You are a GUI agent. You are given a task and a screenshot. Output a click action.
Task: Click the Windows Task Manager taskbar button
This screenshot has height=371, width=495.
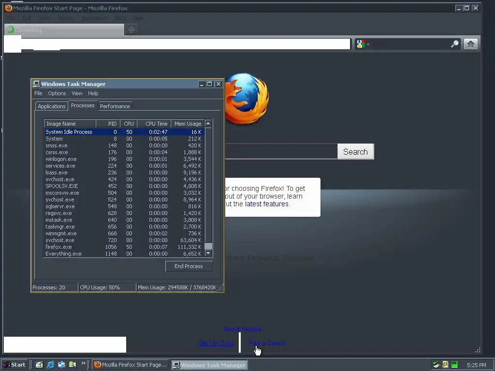(x=210, y=365)
